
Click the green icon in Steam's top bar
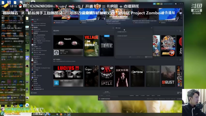(158, 4)
